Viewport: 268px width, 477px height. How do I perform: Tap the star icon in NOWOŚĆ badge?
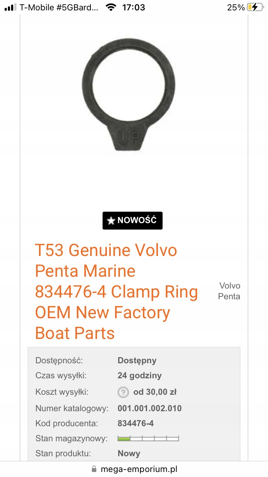coord(111,221)
